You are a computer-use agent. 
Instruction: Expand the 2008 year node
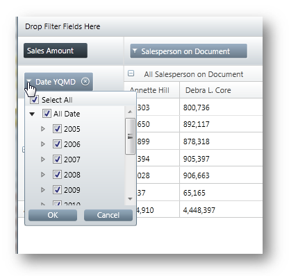[43, 175]
